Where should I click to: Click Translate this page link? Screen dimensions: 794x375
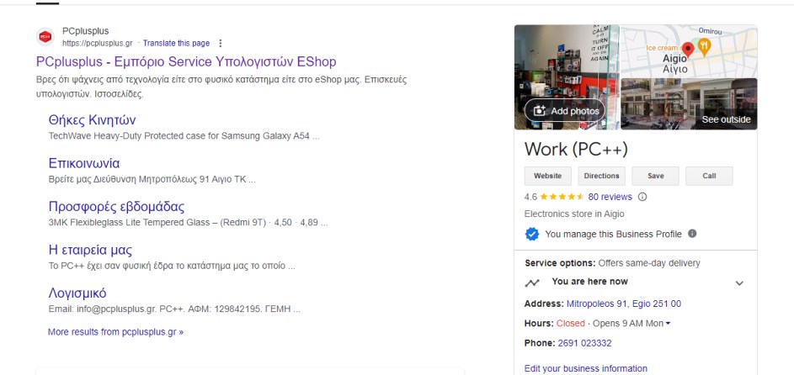pos(176,43)
